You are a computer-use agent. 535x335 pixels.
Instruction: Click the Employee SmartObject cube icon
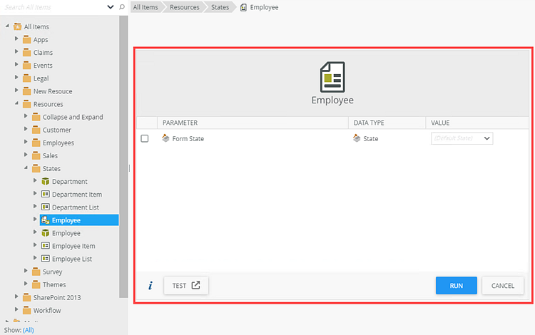click(x=45, y=233)
